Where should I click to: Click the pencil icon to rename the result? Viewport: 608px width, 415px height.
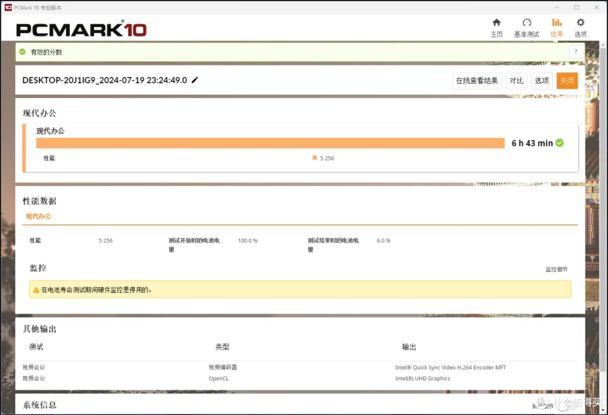click(195, 80)
